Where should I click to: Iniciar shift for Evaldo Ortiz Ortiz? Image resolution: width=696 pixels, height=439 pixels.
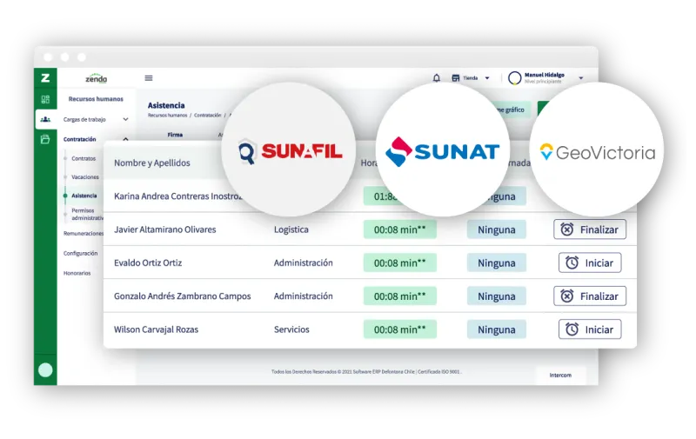click(590, 263)
